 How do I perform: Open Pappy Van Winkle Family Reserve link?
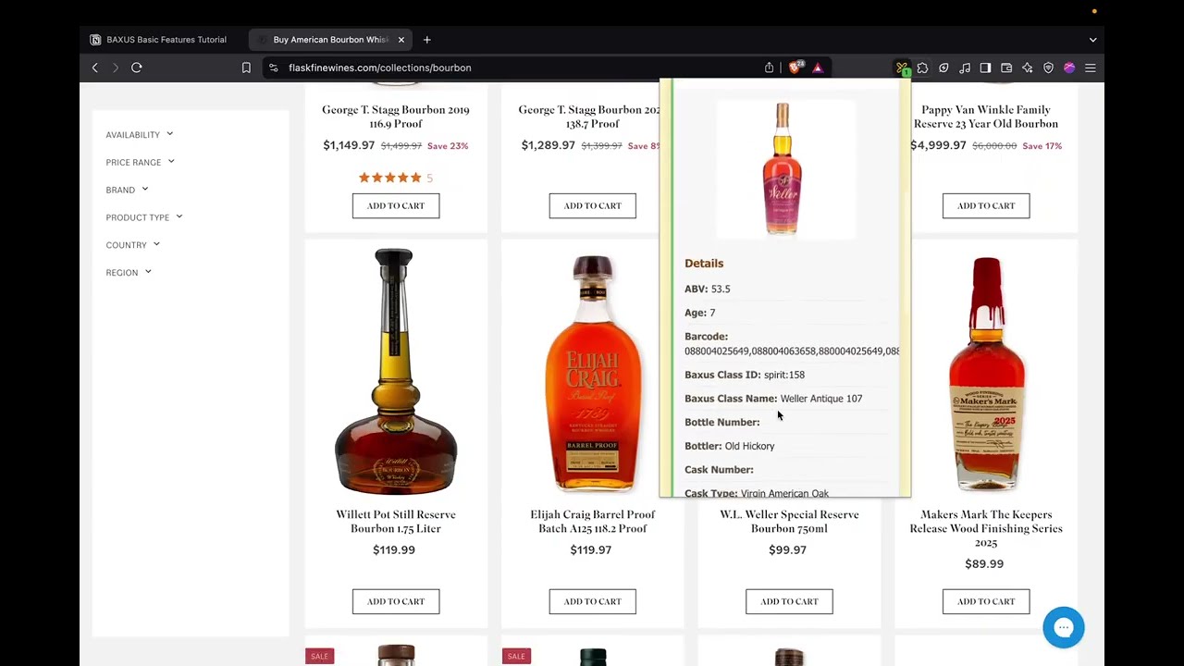986,117
